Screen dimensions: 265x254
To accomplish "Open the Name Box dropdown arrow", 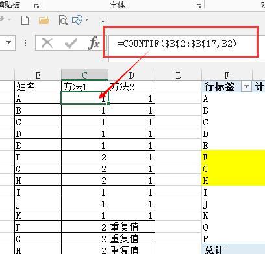I will pyautogui.click(x=9, y=42).
